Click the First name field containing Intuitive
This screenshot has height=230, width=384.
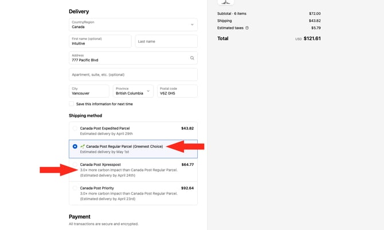[x=100, y=41]
